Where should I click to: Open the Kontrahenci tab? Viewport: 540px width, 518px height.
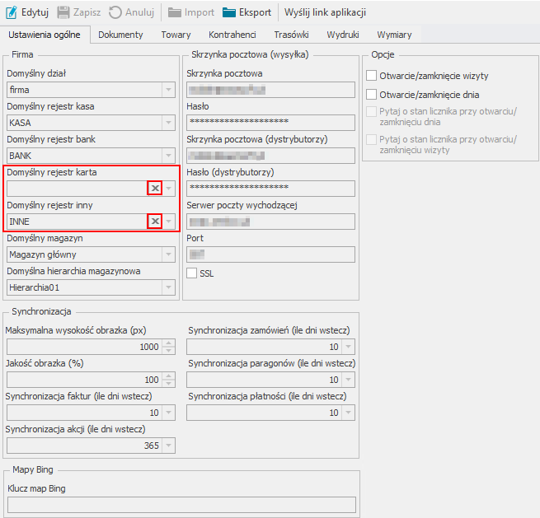[232, 35]
